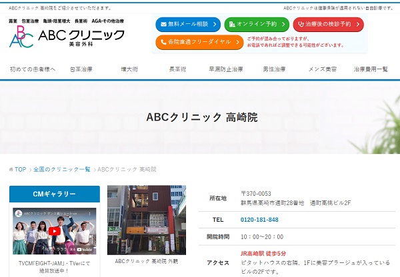This screenshot has width=400, height=277.
Task: Follow 全国のクリニック一覧 breadcrumb link
Action: (x=61, y=170)
